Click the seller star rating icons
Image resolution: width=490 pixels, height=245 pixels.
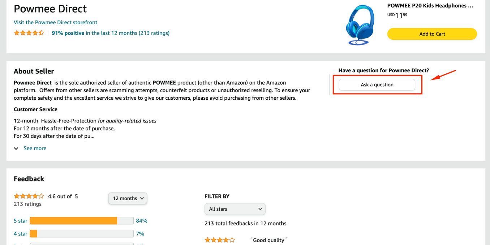point(29,33)
